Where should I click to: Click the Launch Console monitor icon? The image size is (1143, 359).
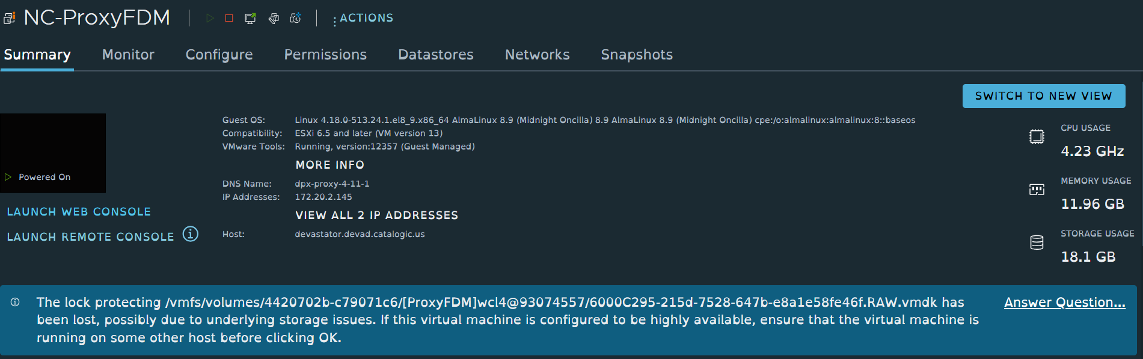tap(250, 19)
